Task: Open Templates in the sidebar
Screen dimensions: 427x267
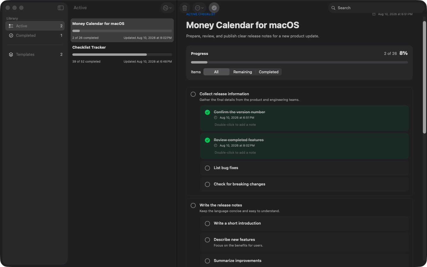Action: tap(35, 54)
